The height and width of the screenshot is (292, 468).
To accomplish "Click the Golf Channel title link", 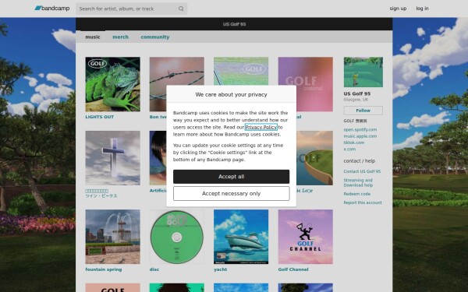I will [x=293, y=269].
